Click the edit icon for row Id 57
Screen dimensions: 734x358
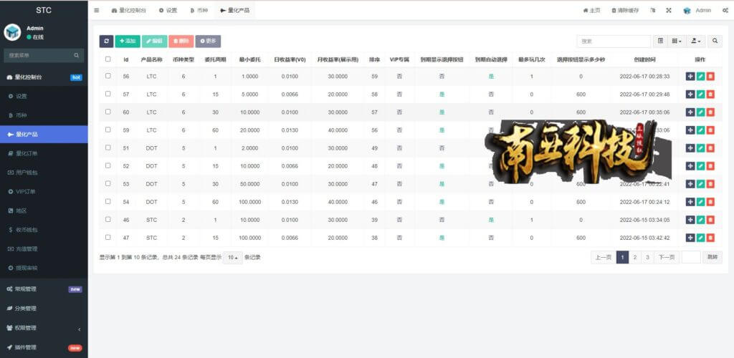point(700,94)
